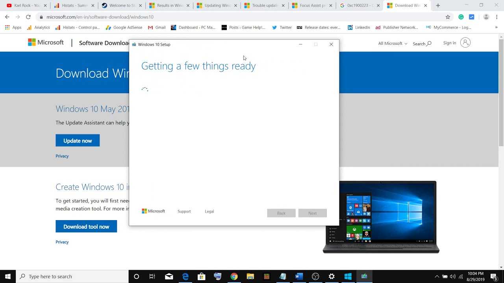This screenshot has height=283, width=504.
Task: Click the laptop image on the web page
Action: coord(381,217)
